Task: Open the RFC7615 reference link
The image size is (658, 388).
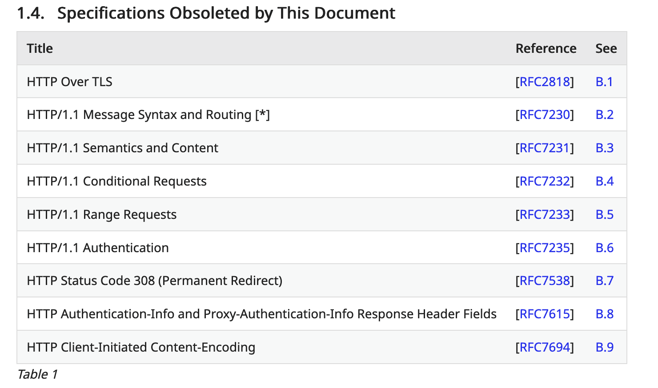Action: click(545, 314)
